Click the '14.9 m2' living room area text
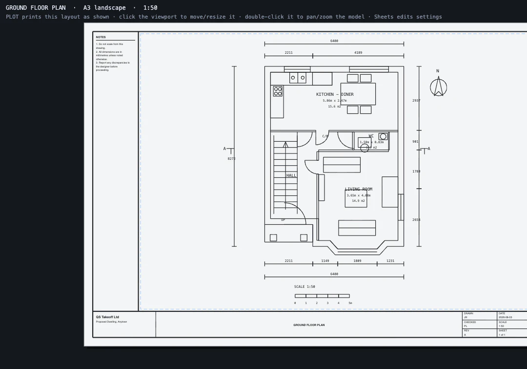The height and width of the screenshot is (369, 527). coord(358,201)
